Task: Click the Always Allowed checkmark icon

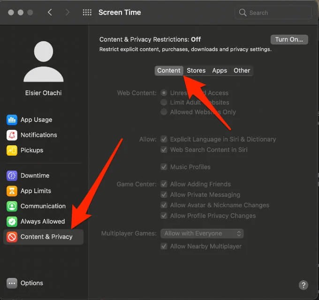Action: pyautogui.click(x=12, y=221)
